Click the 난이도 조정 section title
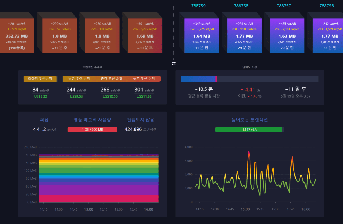 250,67
